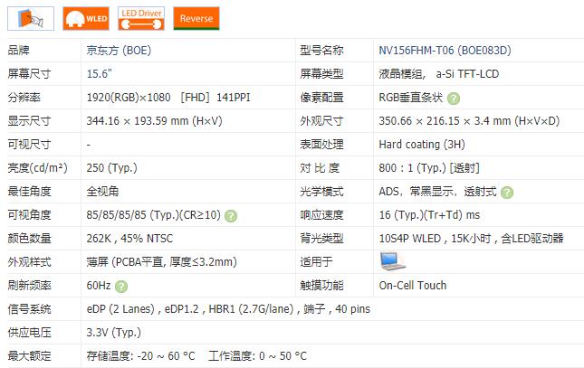Viewport: 584px width, 368px height.
Task: Click the 最大额定 row label
Action: pos(29,355)
